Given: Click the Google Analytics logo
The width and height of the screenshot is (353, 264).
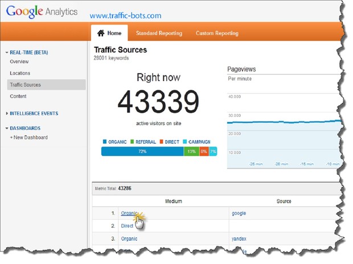Looking at the screenshot, I should (x=42, y=12).
